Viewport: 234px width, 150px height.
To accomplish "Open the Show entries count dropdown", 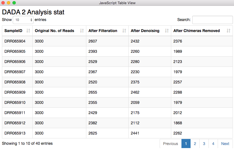I will point(23,20).
